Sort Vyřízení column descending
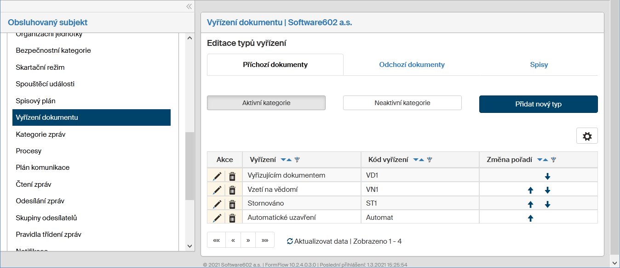 tap(283, 160)
